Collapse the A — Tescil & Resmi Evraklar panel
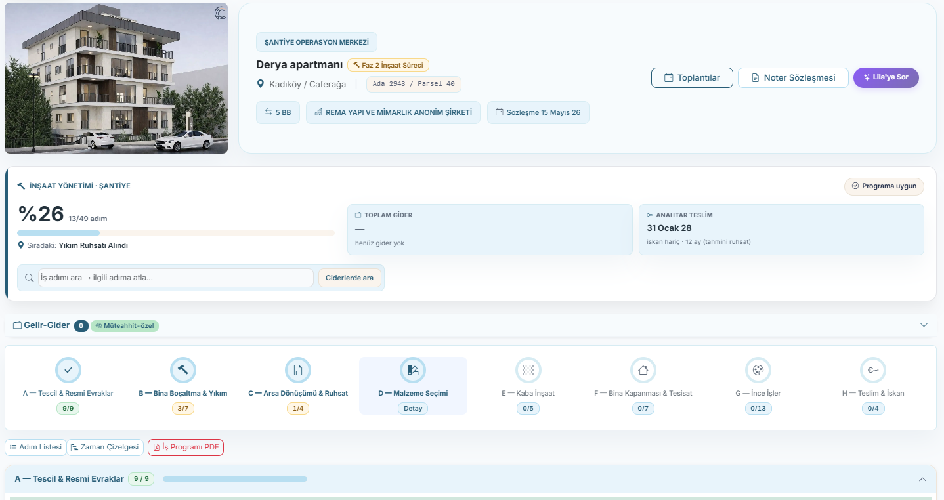 click(x=923, y=479)
